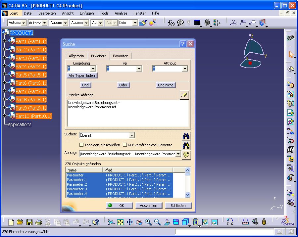
Task: Click the lower binoculars Search and Select icon
Action: [x=186, y=145]
